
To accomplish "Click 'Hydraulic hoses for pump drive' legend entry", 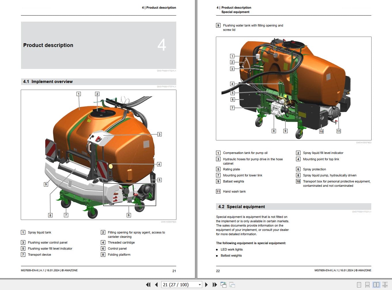I will pos(253,161).
